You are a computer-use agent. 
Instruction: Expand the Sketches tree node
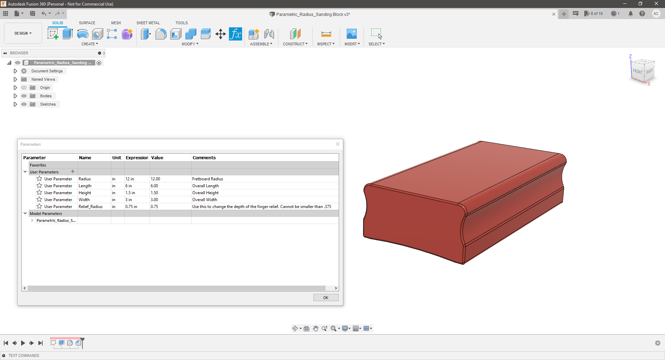pyautogui.click(x=15, y=104)
